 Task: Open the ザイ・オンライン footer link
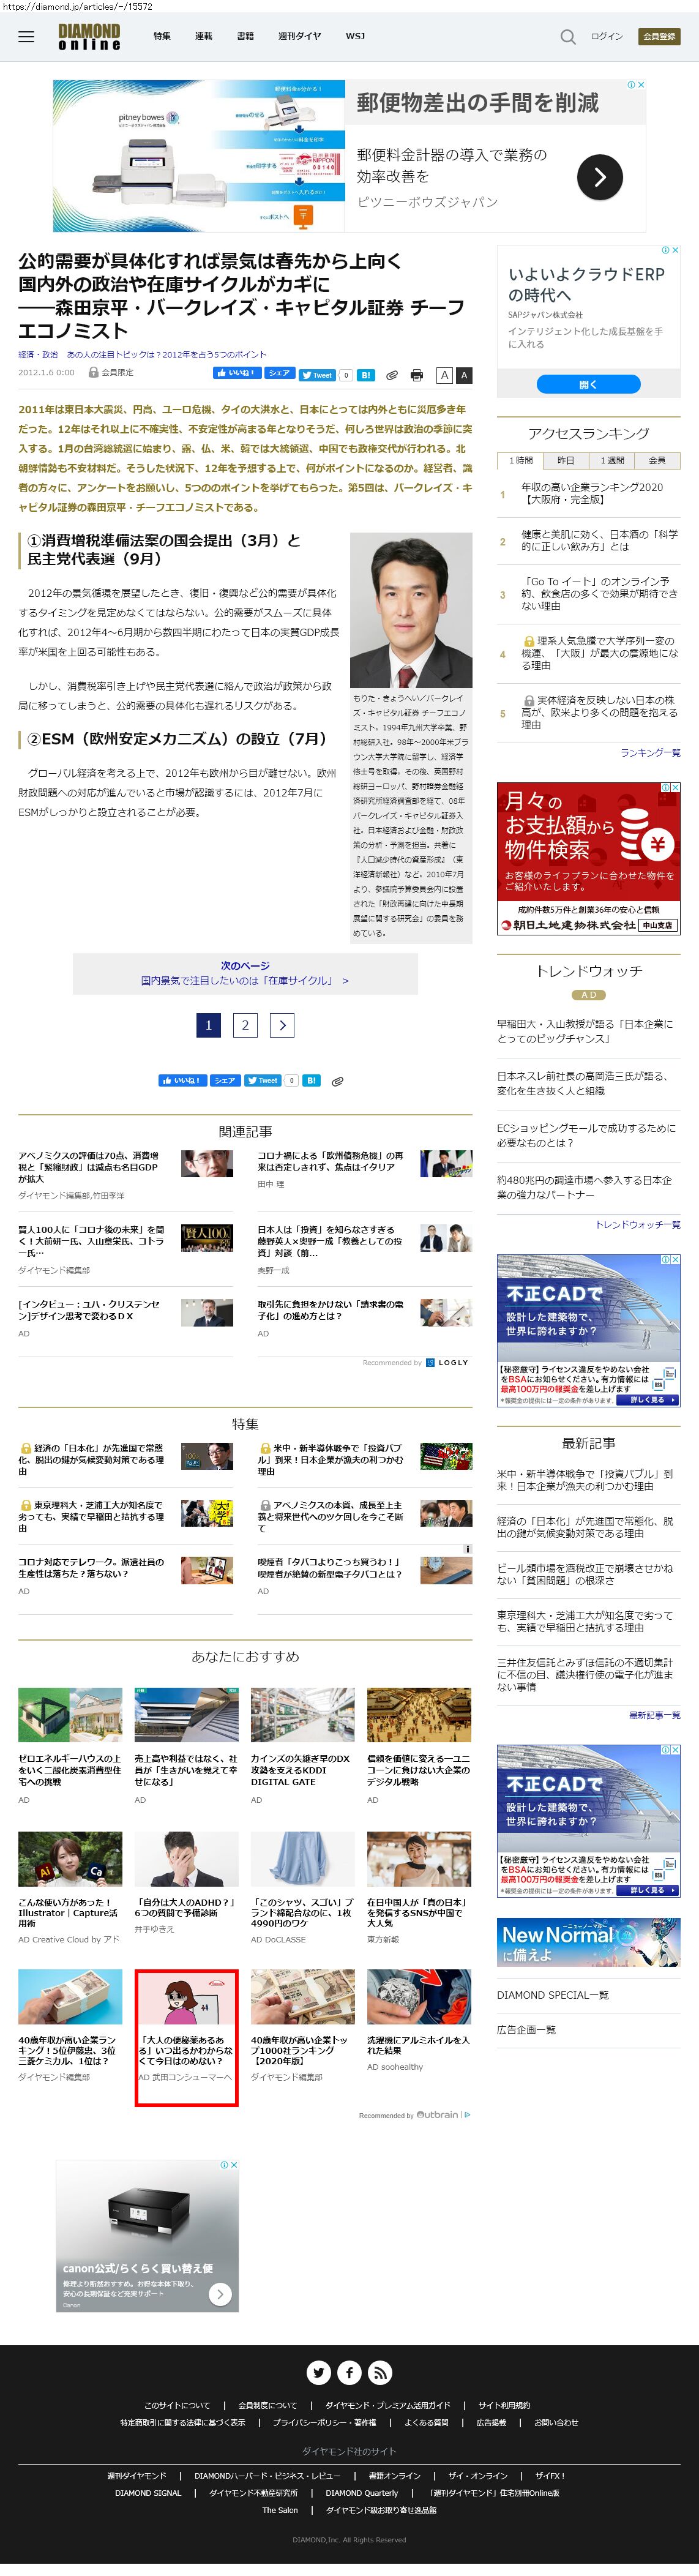pos(478,2475)
